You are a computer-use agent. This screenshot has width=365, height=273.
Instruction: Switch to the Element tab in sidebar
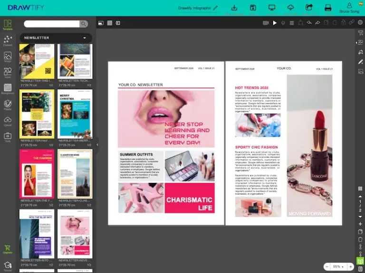pos(8,41)
